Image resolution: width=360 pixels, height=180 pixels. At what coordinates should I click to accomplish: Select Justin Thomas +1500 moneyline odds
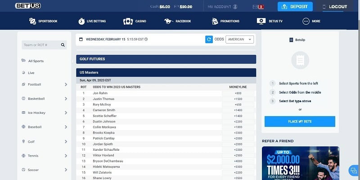point(238,99)
